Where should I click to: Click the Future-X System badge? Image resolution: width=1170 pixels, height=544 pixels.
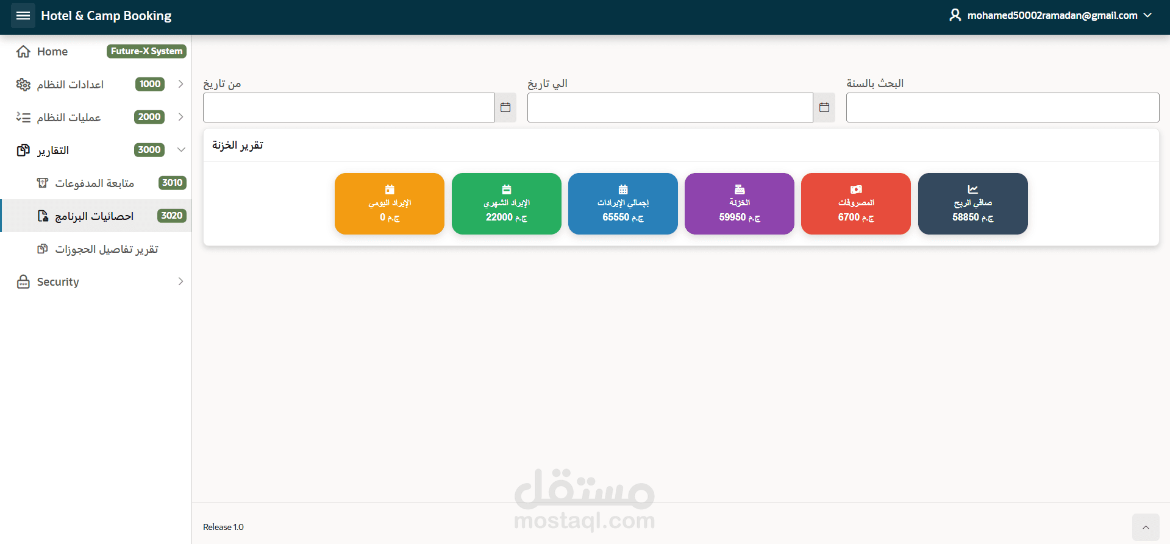pos(146,51)
